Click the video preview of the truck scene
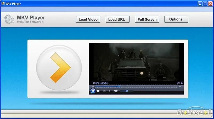 pyautogui.click(x=136, y=62)
